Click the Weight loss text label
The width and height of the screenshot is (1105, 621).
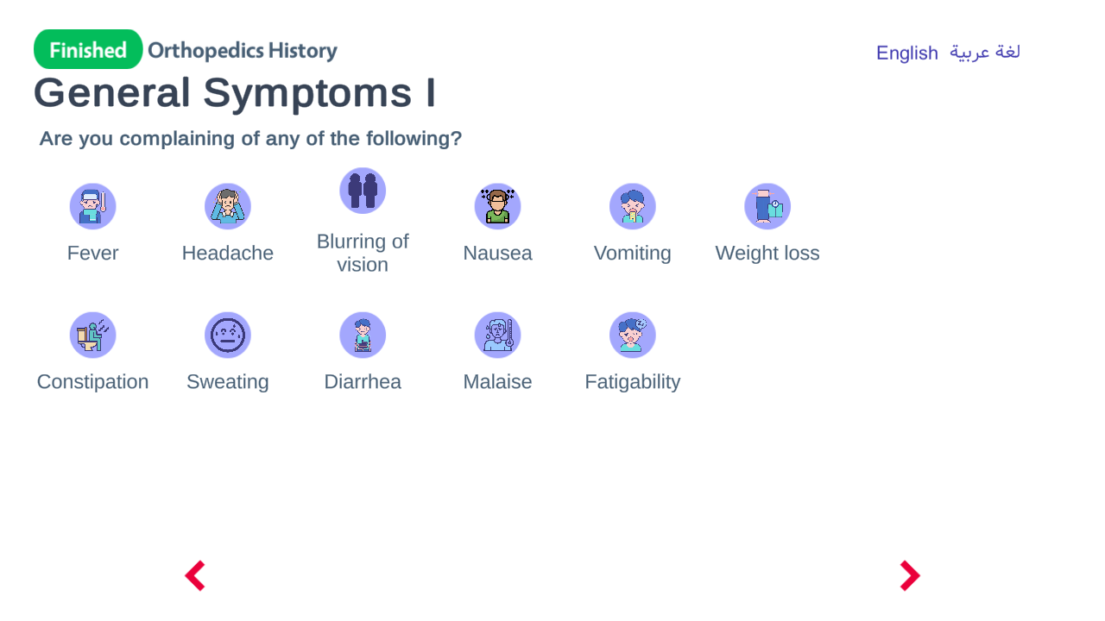[767, 253]
